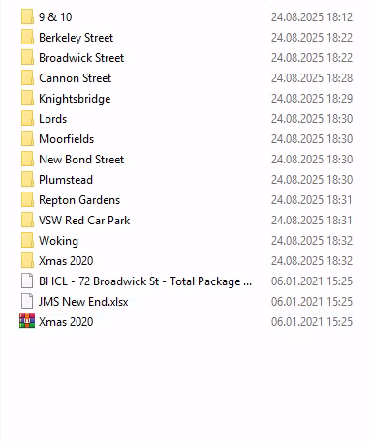Select the Broadwick Street folder icon
The height and width of the screenshot is (443, 372).
pos(27,57)
